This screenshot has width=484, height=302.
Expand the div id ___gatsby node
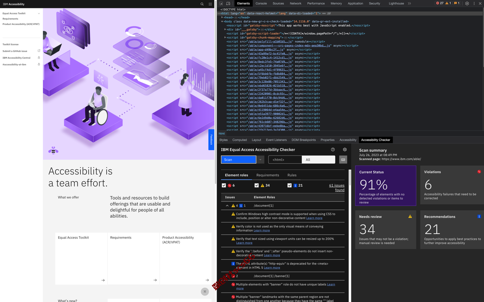pos(225,29)
